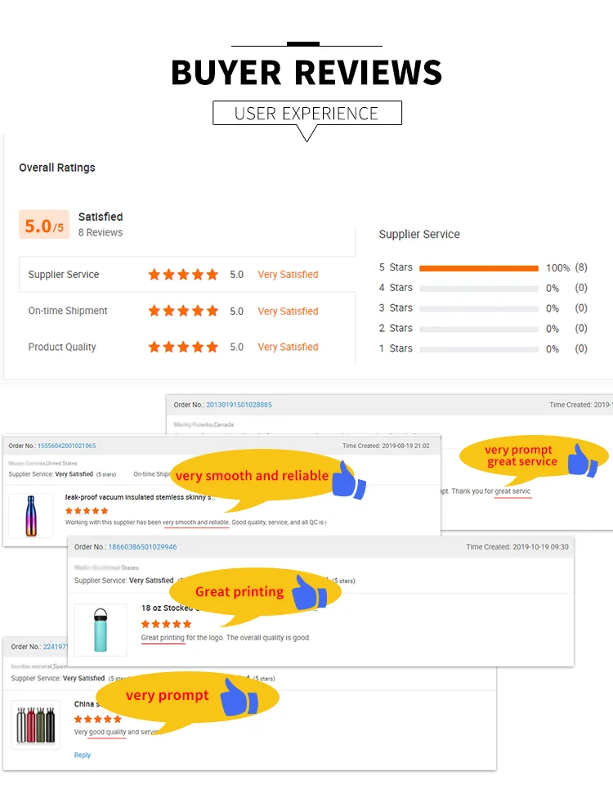The image size is (613, 785).
Task: Select the Product Quality rating row
Action: tap(186, 347)
